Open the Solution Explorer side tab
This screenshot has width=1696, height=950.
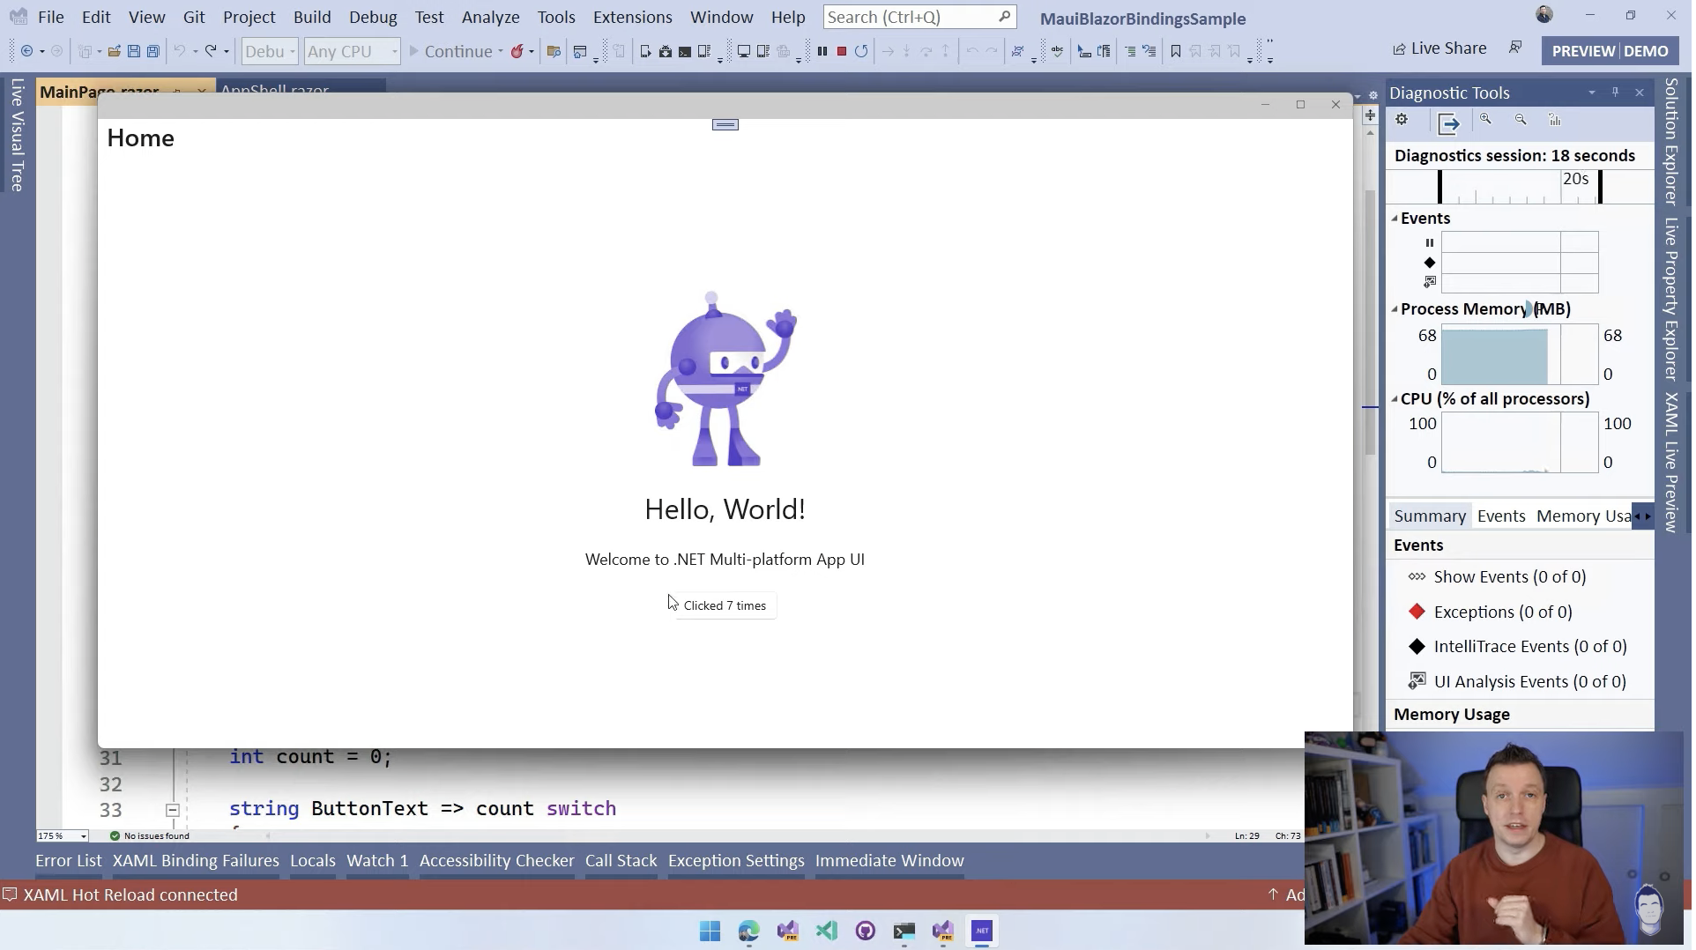tap(1671, 143)
